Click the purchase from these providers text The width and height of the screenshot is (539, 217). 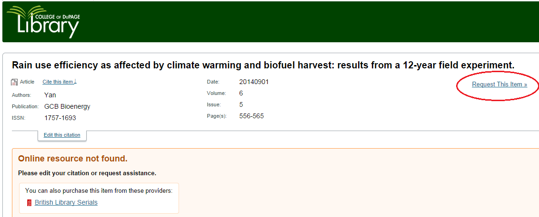tap(99, 191)
